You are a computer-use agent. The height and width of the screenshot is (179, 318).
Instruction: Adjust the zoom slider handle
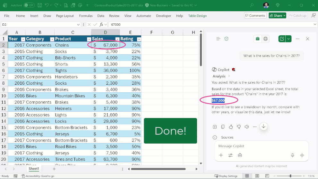pos(290,176)
